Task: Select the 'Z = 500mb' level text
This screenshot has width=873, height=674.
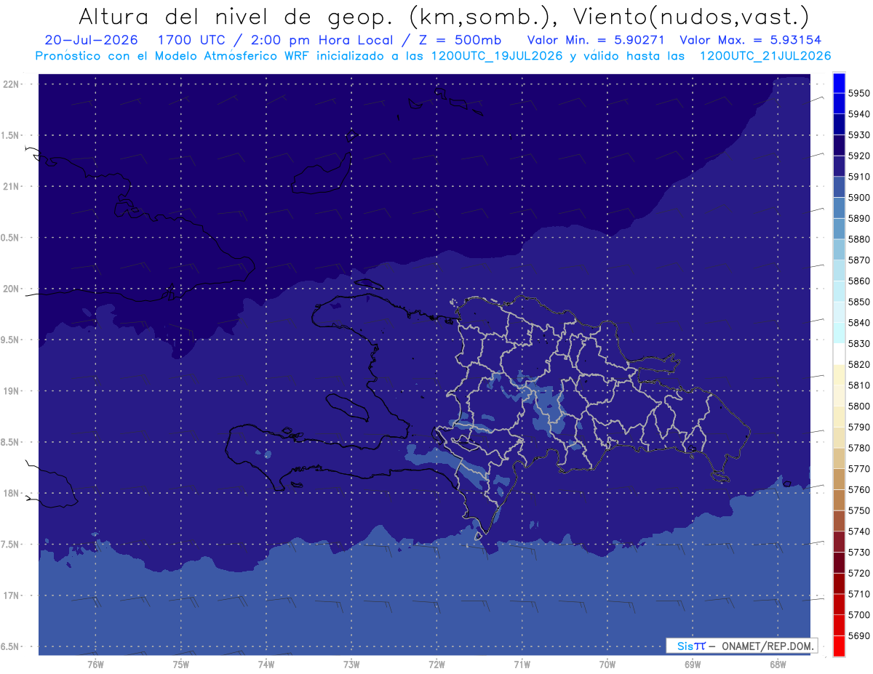Action: [461, 40]
